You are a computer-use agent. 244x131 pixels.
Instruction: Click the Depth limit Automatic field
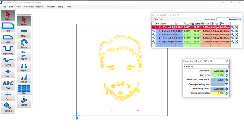[x=218, y=71]
